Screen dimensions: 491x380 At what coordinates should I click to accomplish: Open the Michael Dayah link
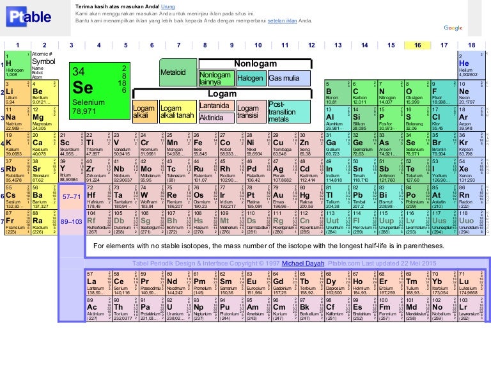(303, 264)
